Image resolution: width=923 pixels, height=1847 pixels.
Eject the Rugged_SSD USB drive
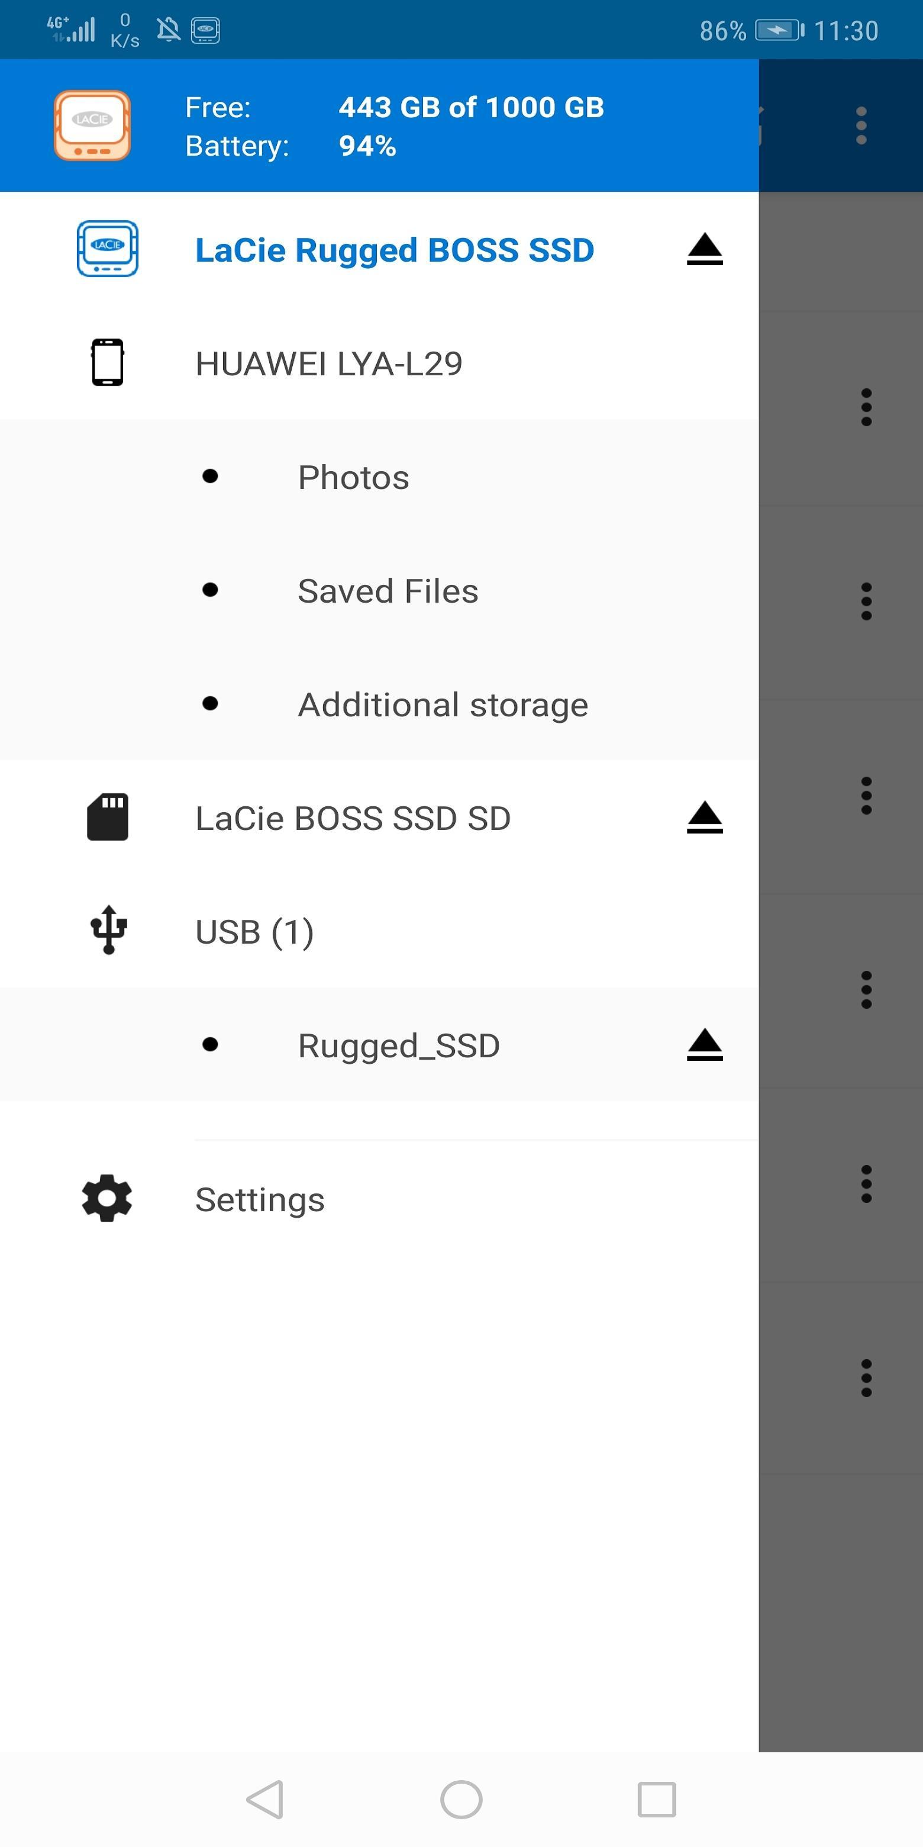[705, 1045]
